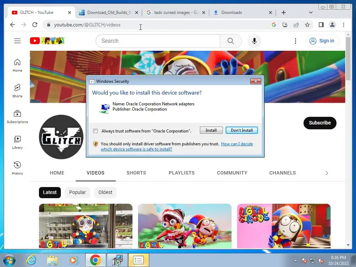Open Windows Media Player from taskbar
The image size is (356, 267).
(73, 260)
